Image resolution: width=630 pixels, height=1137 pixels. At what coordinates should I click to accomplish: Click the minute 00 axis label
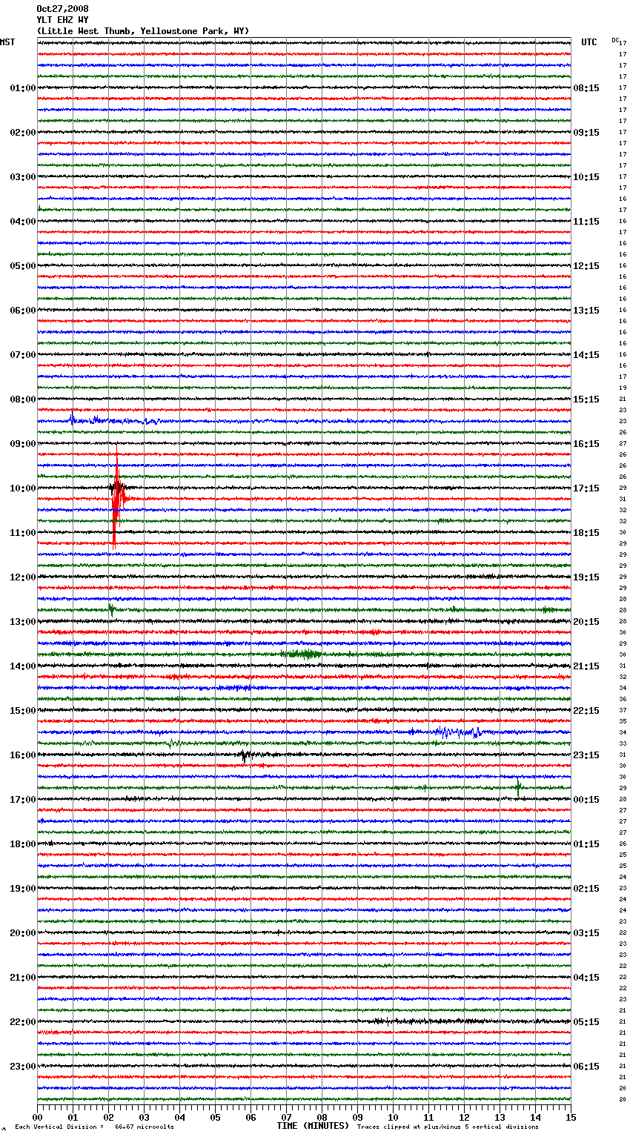tap(37, 1117)
